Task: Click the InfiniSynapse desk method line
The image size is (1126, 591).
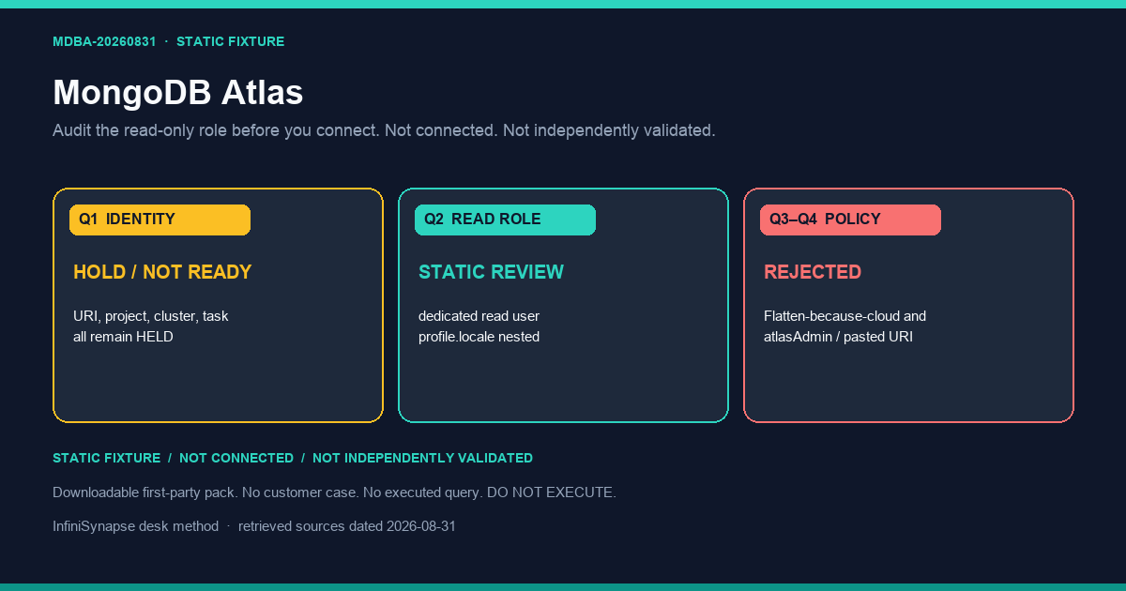Action: (x=254, y=526)
